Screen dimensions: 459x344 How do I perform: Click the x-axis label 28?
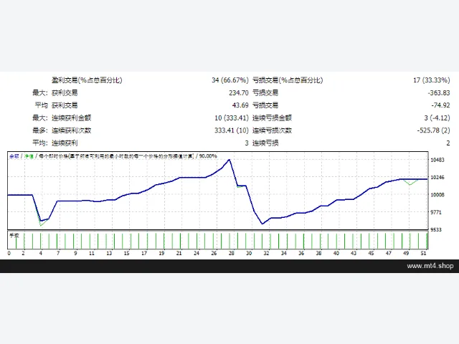tap(231, 253)
